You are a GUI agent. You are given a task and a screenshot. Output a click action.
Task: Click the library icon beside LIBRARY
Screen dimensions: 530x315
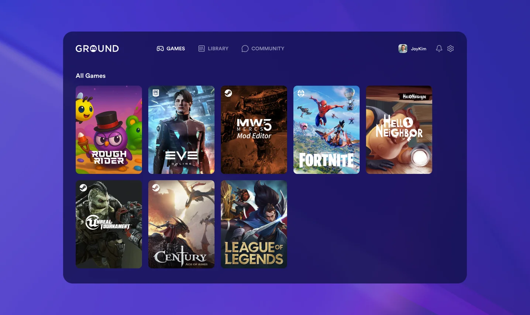coord(202,49)
